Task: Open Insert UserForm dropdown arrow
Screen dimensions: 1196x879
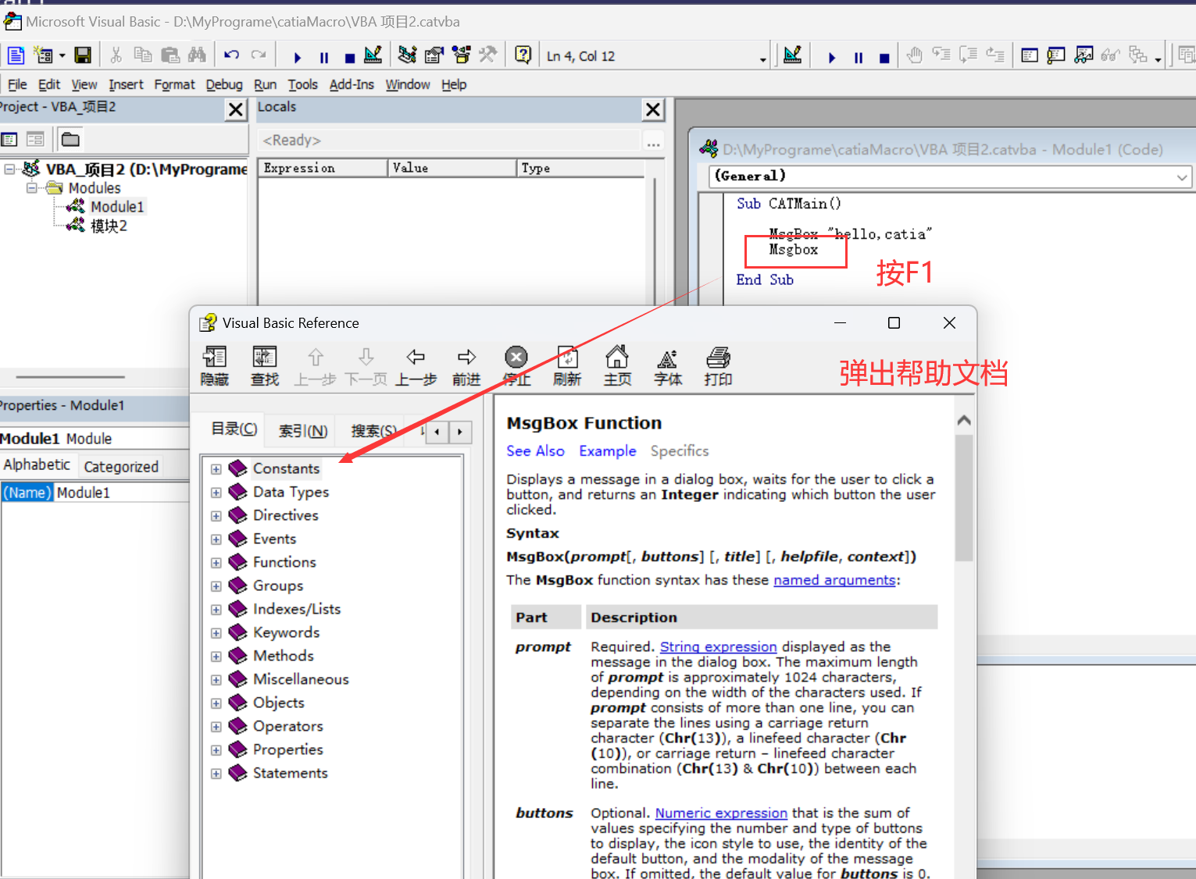Action: tap(62, 56)
